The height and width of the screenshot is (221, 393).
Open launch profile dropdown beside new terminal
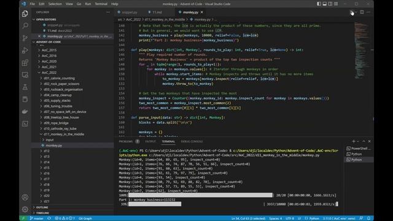click(358, 141)
